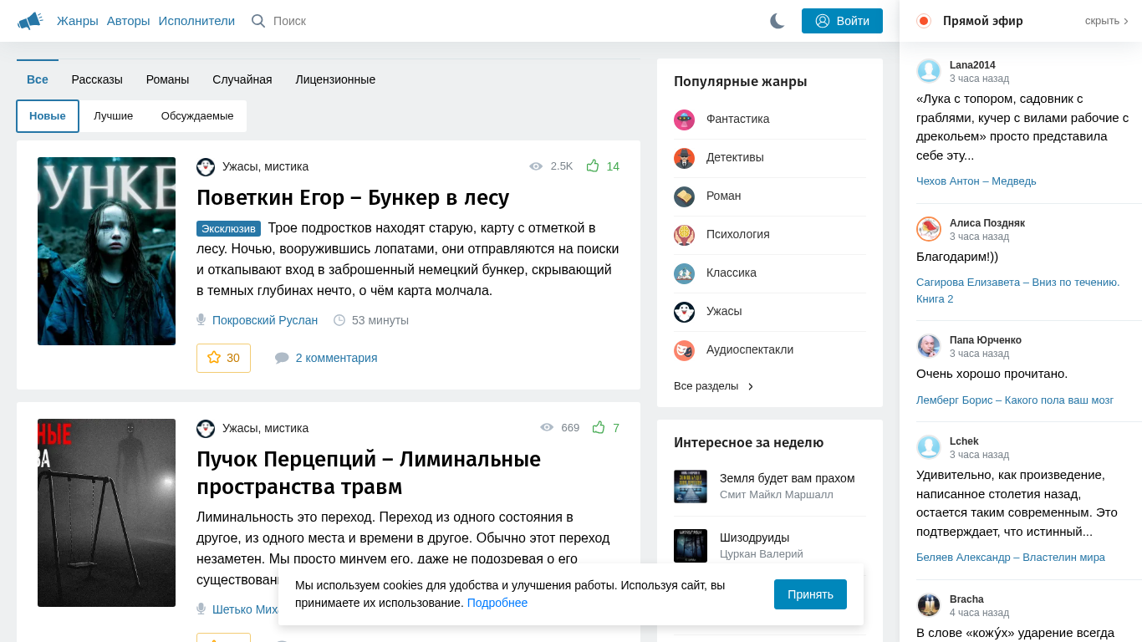Expand Все разделы genre list
The width and height of the screenshot is (1142, 642).
(714, 386)
